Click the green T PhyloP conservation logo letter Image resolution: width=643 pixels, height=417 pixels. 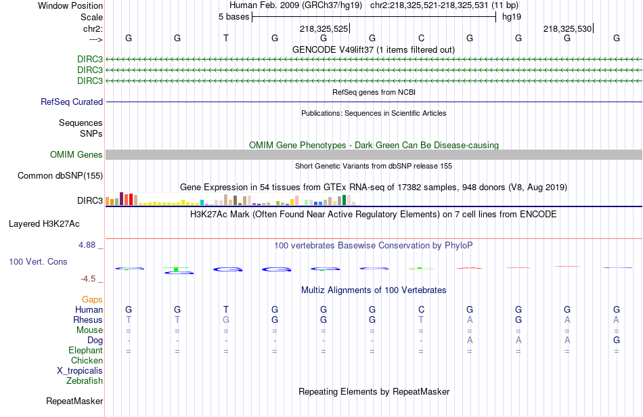[x=176, y=269]
